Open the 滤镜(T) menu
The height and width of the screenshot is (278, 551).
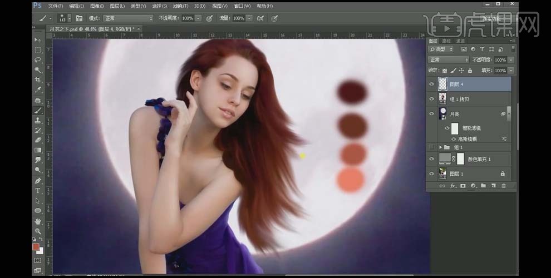tap(181, 6)
